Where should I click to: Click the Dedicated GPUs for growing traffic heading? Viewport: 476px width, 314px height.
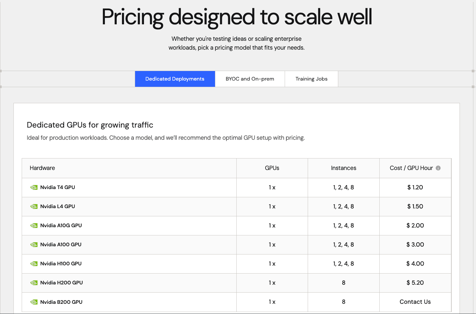[x=90, y=125]
